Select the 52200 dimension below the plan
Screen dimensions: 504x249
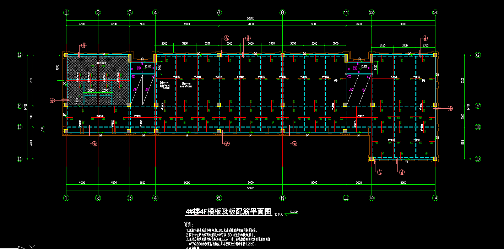coord(251,188)
